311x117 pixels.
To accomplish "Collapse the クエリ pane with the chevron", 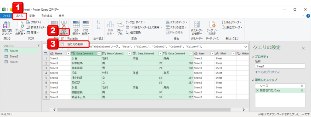I will 39,46.
